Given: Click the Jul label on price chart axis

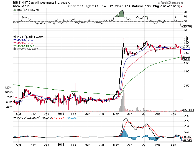Looking at the screenshot, I should tap(144, 114).
